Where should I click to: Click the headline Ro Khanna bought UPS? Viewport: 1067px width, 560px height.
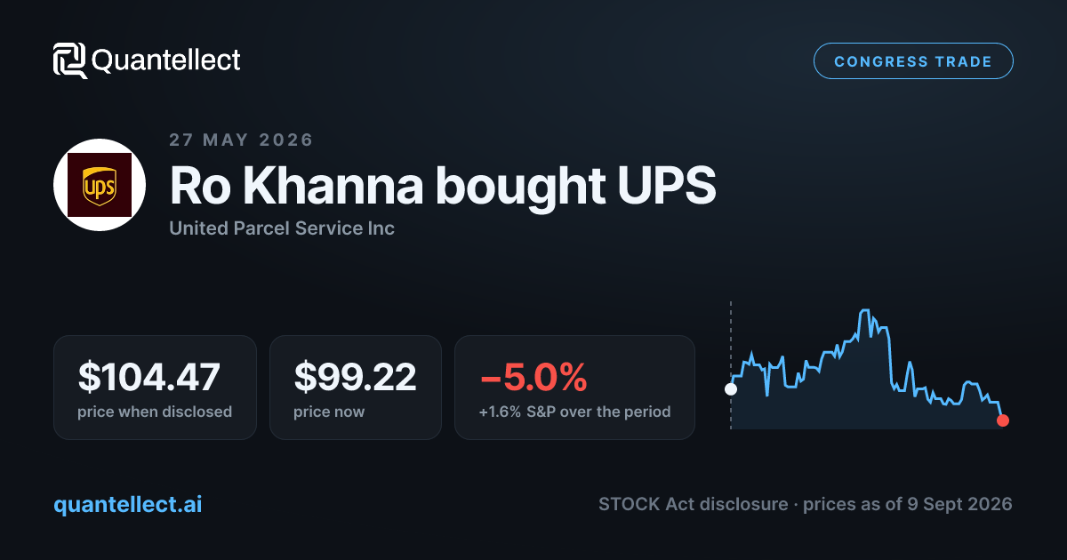443,185
